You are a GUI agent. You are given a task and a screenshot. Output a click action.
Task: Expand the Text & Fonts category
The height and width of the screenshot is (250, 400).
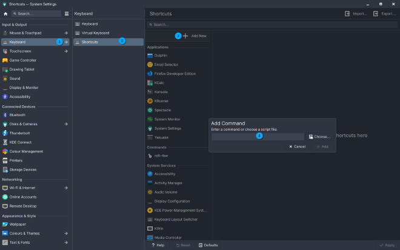coord(66,242)
